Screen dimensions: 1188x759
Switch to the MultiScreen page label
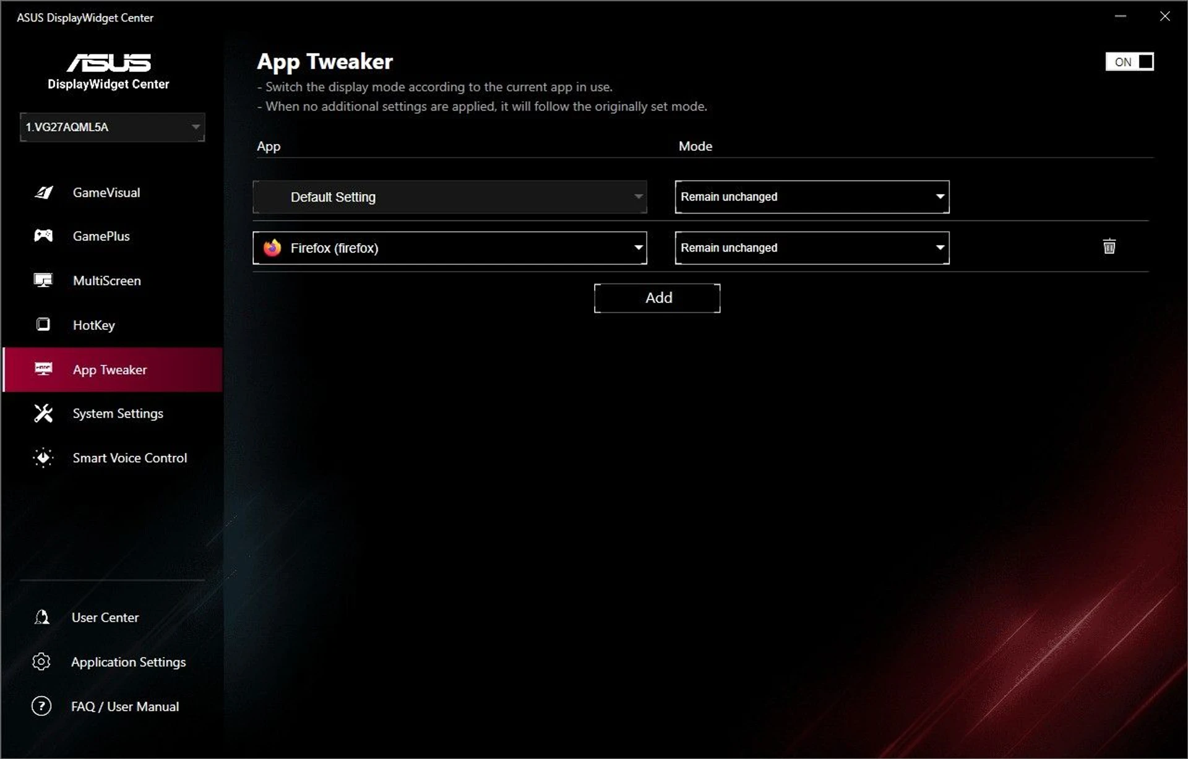[107, 281]
